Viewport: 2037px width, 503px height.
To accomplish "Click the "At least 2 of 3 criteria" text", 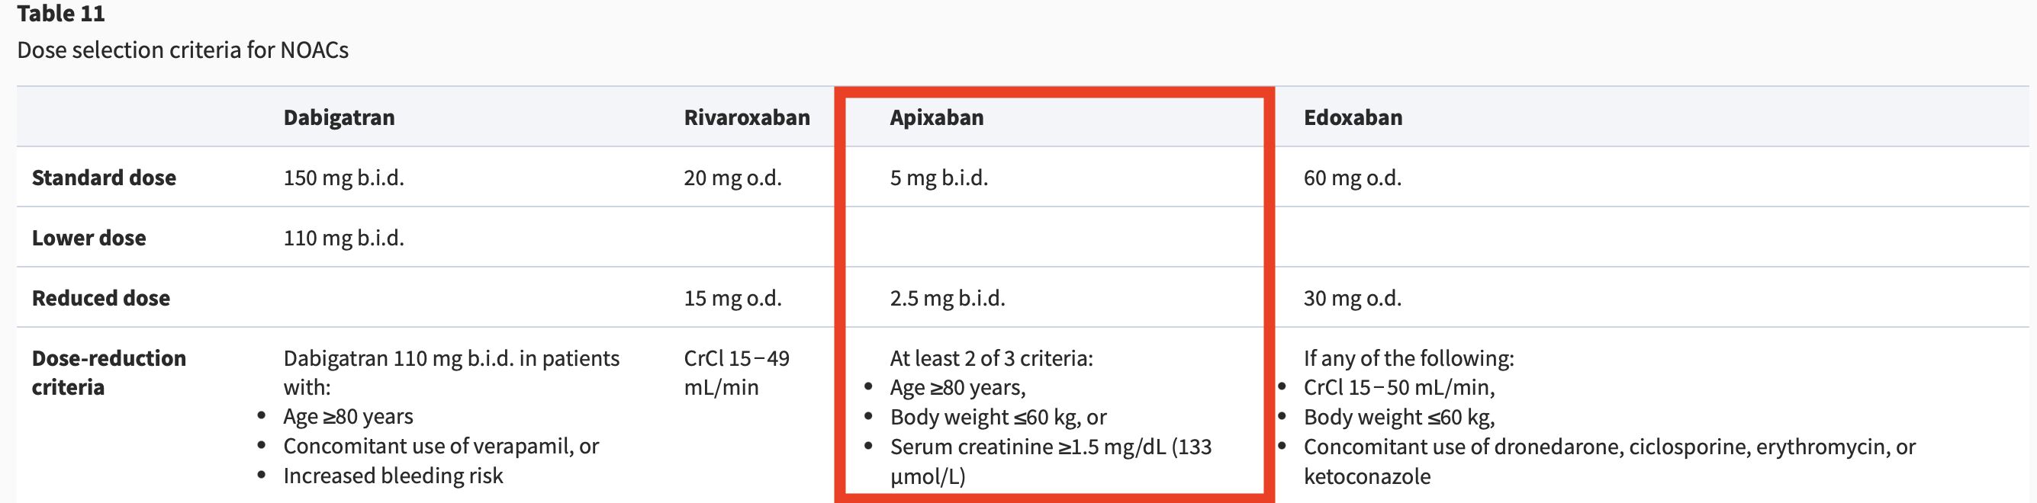I will pyautogui.click(x=991, y=358).
